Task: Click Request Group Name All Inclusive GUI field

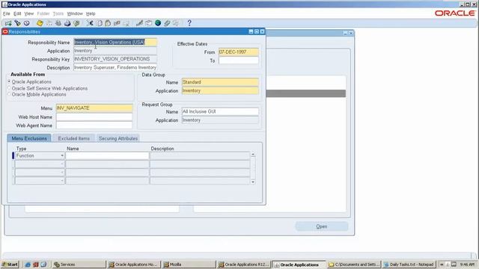Action: 220,111
